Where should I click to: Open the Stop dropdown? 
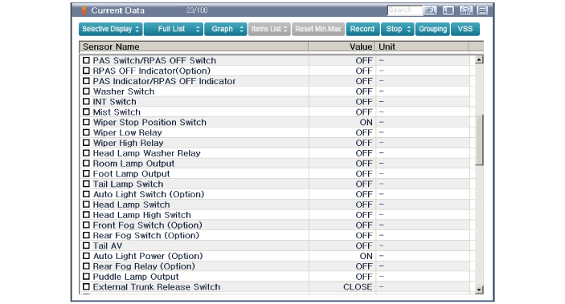coord(398,29)
